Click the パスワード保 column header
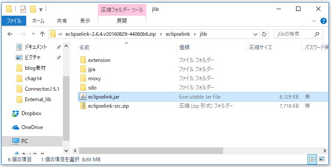 click(x=316, y=48)
